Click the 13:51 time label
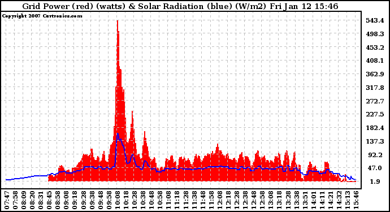The height and width of the screenshot is (212, 390). tap(305, 200)
